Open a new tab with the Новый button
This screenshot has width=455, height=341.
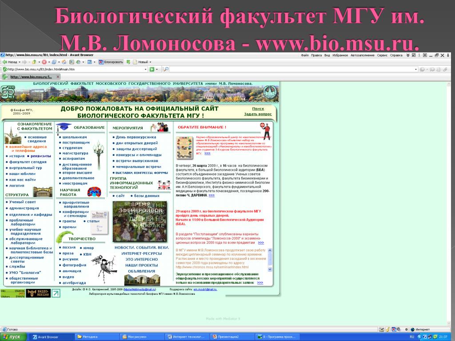coord(140,62)
